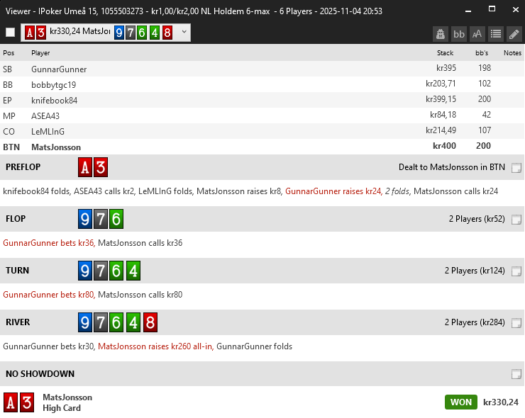Click the font size AA icon
Screen dimensions: 525x418
477,33
